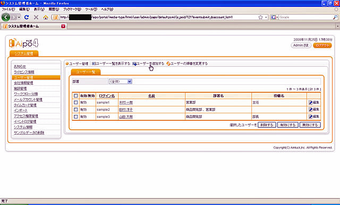
Task: Open the 表示 menu
Action: pyautogui.click(x=39, y=10)
